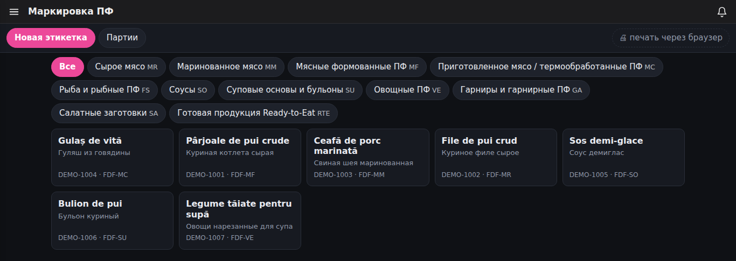Click the Маркировка ПФ title
Viewport: 736px width, 261px height.
71,11
